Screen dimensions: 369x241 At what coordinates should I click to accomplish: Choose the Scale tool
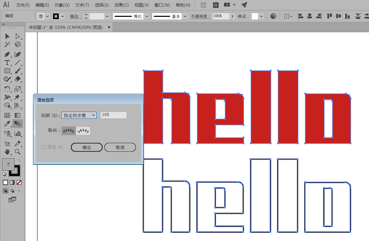pos(18,89)
